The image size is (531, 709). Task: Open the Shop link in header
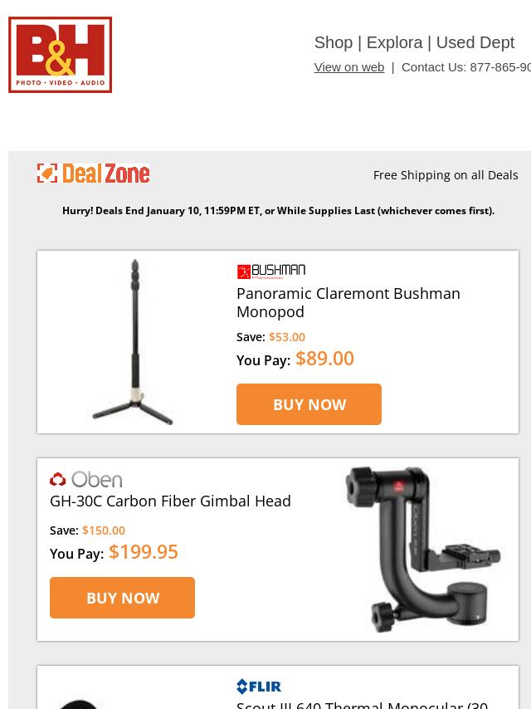coord(334,42)
